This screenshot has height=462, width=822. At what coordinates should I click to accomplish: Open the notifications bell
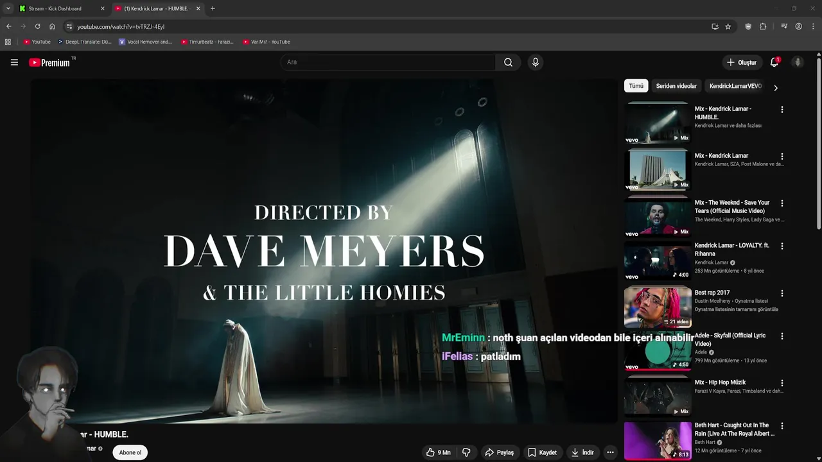(774, 62)
